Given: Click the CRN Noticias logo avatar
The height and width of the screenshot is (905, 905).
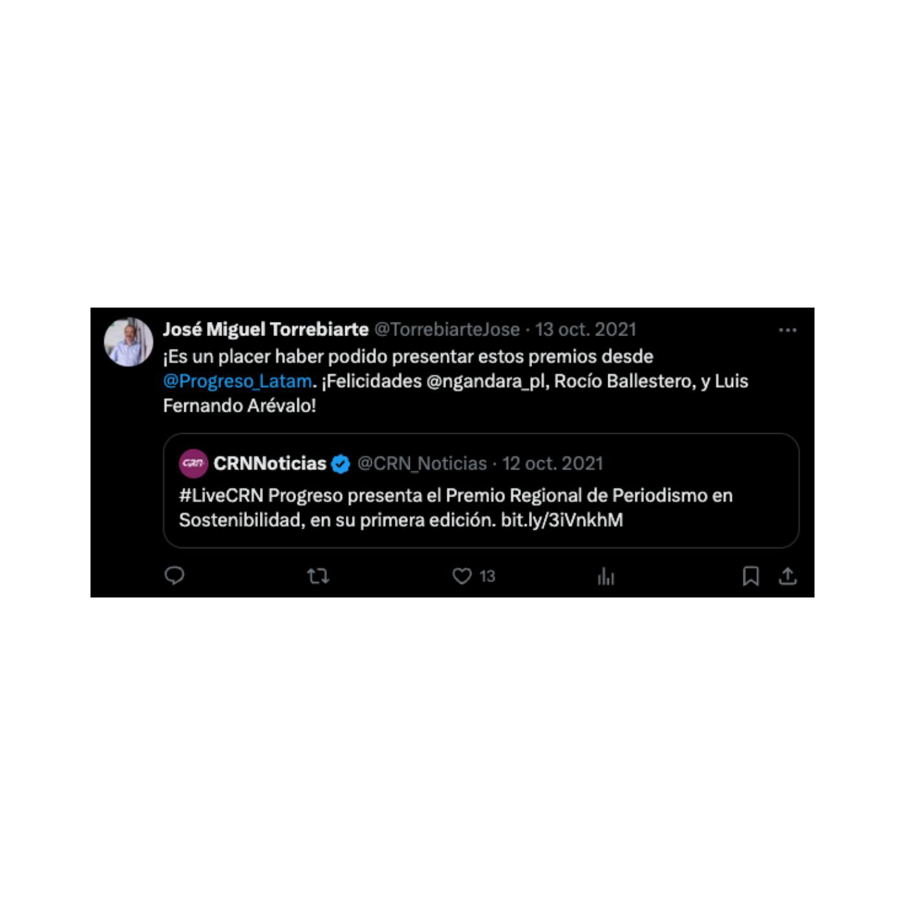Looking at the screenshot, I should point(193,463).
